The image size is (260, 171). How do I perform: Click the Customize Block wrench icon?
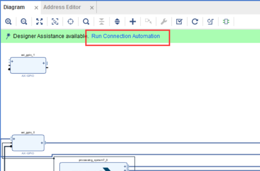164,22
